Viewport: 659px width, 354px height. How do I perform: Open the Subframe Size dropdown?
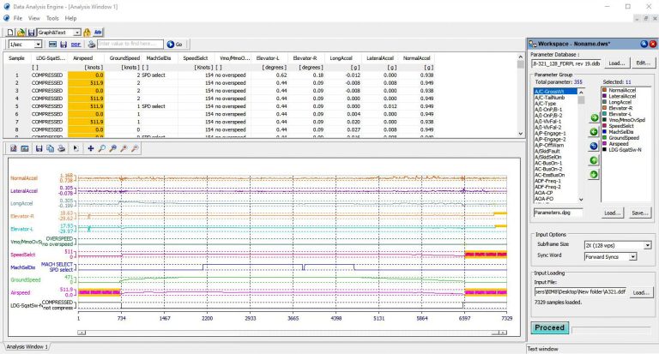(x=647, y=245)
